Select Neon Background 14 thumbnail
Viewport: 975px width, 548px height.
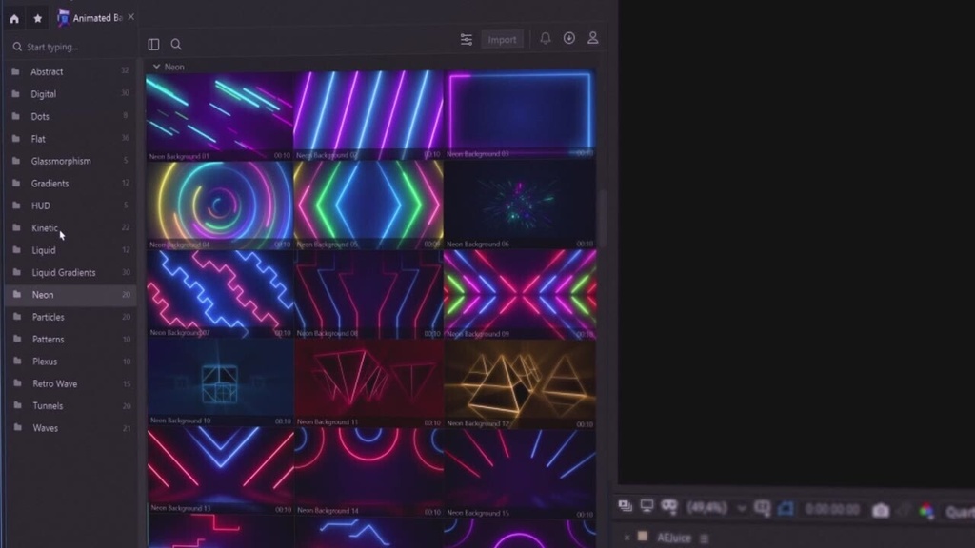coord(369,472)
